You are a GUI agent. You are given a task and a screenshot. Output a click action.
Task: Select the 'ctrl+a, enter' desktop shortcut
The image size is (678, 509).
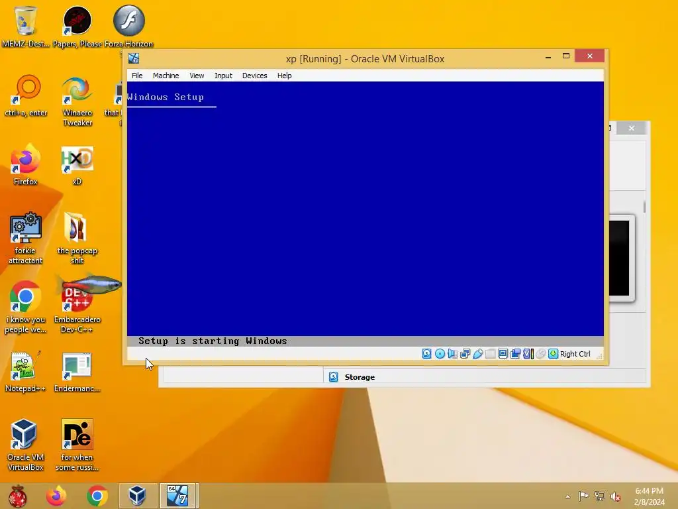(26, 96)
